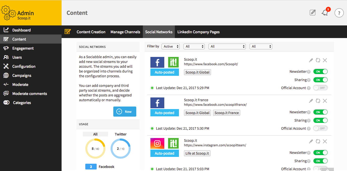Turn off Newsletter for Scoop.it France
The image size is (347, 171).
(321, 112)
